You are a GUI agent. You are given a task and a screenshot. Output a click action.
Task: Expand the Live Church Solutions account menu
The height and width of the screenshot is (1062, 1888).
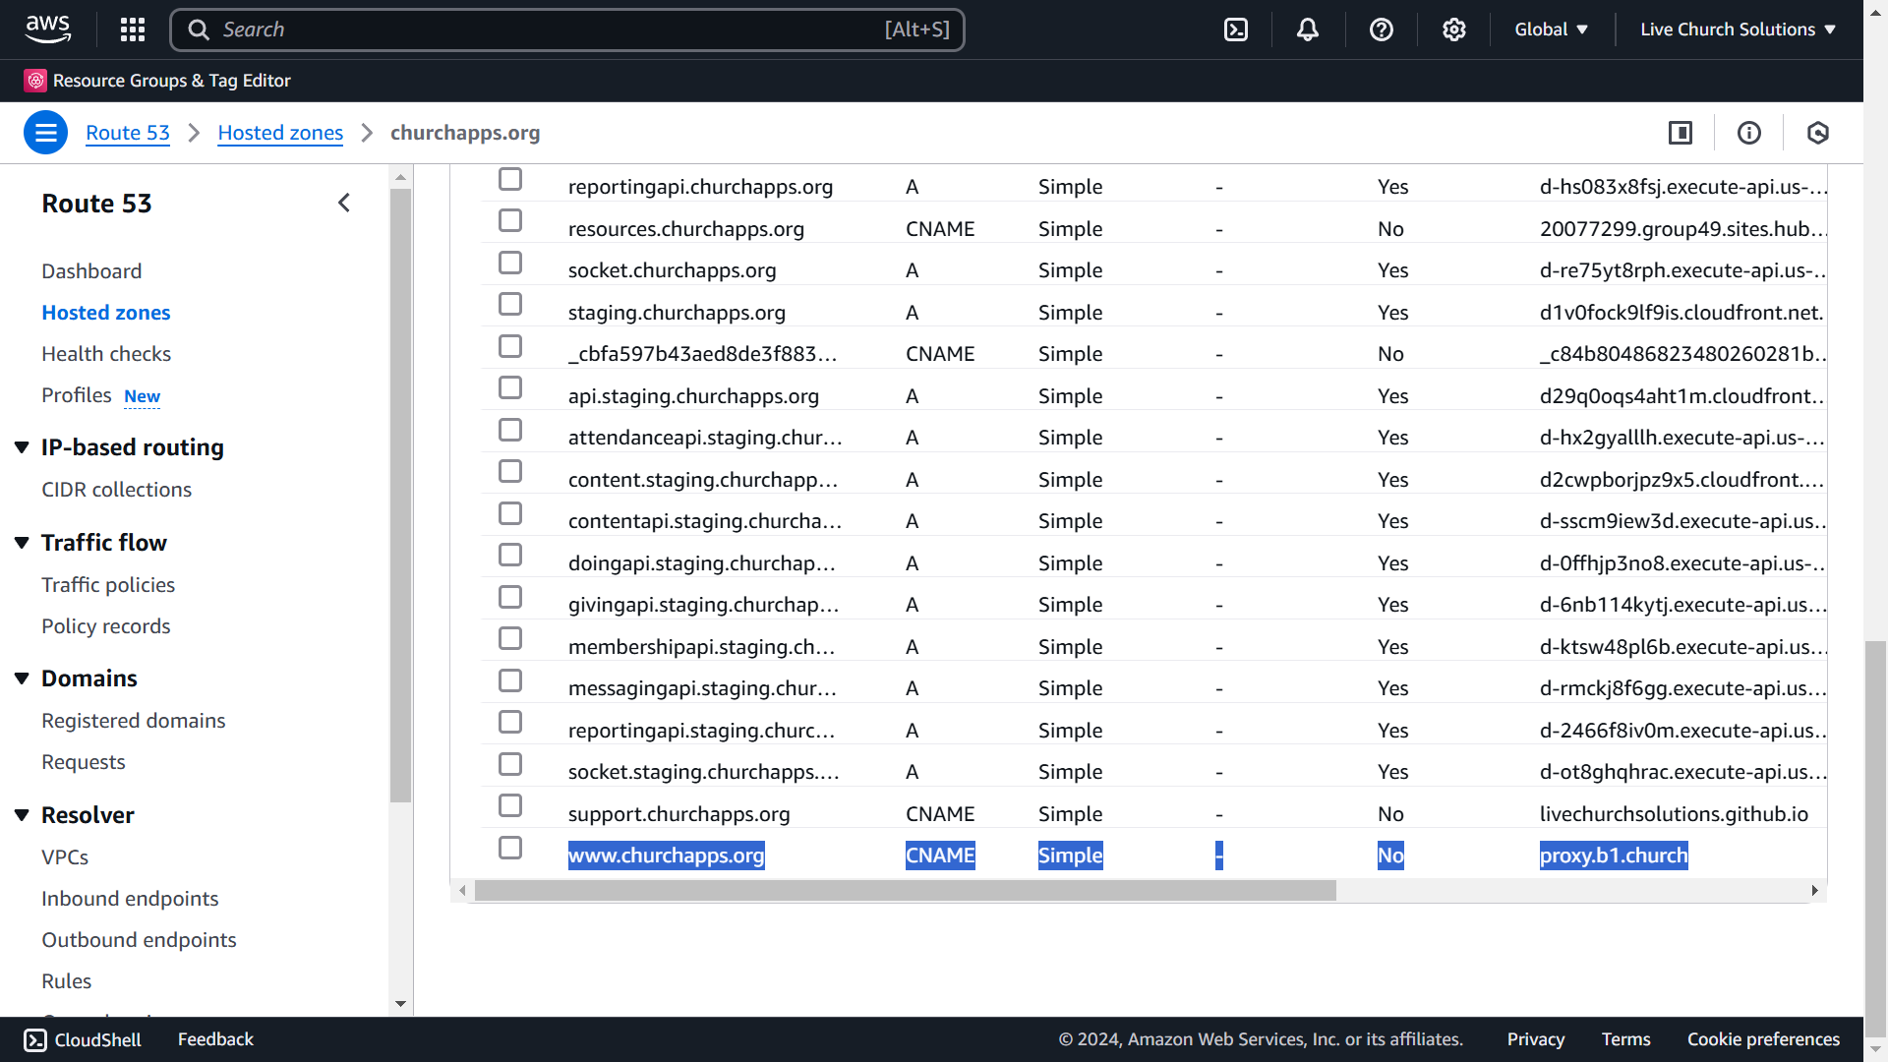coord(1738,29)
